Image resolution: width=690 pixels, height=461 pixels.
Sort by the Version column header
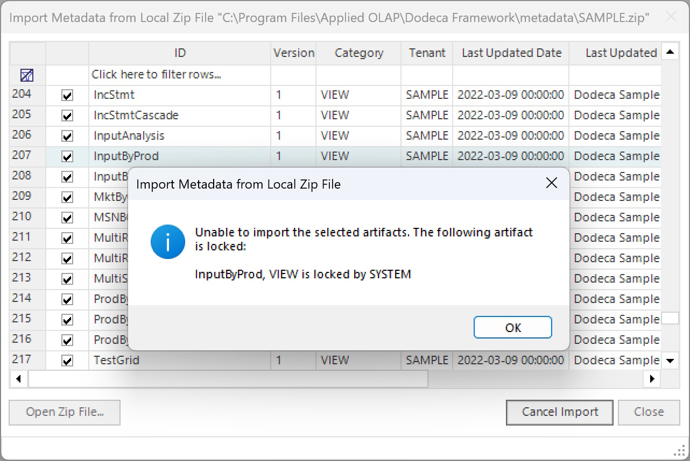(x=293, y=53)
